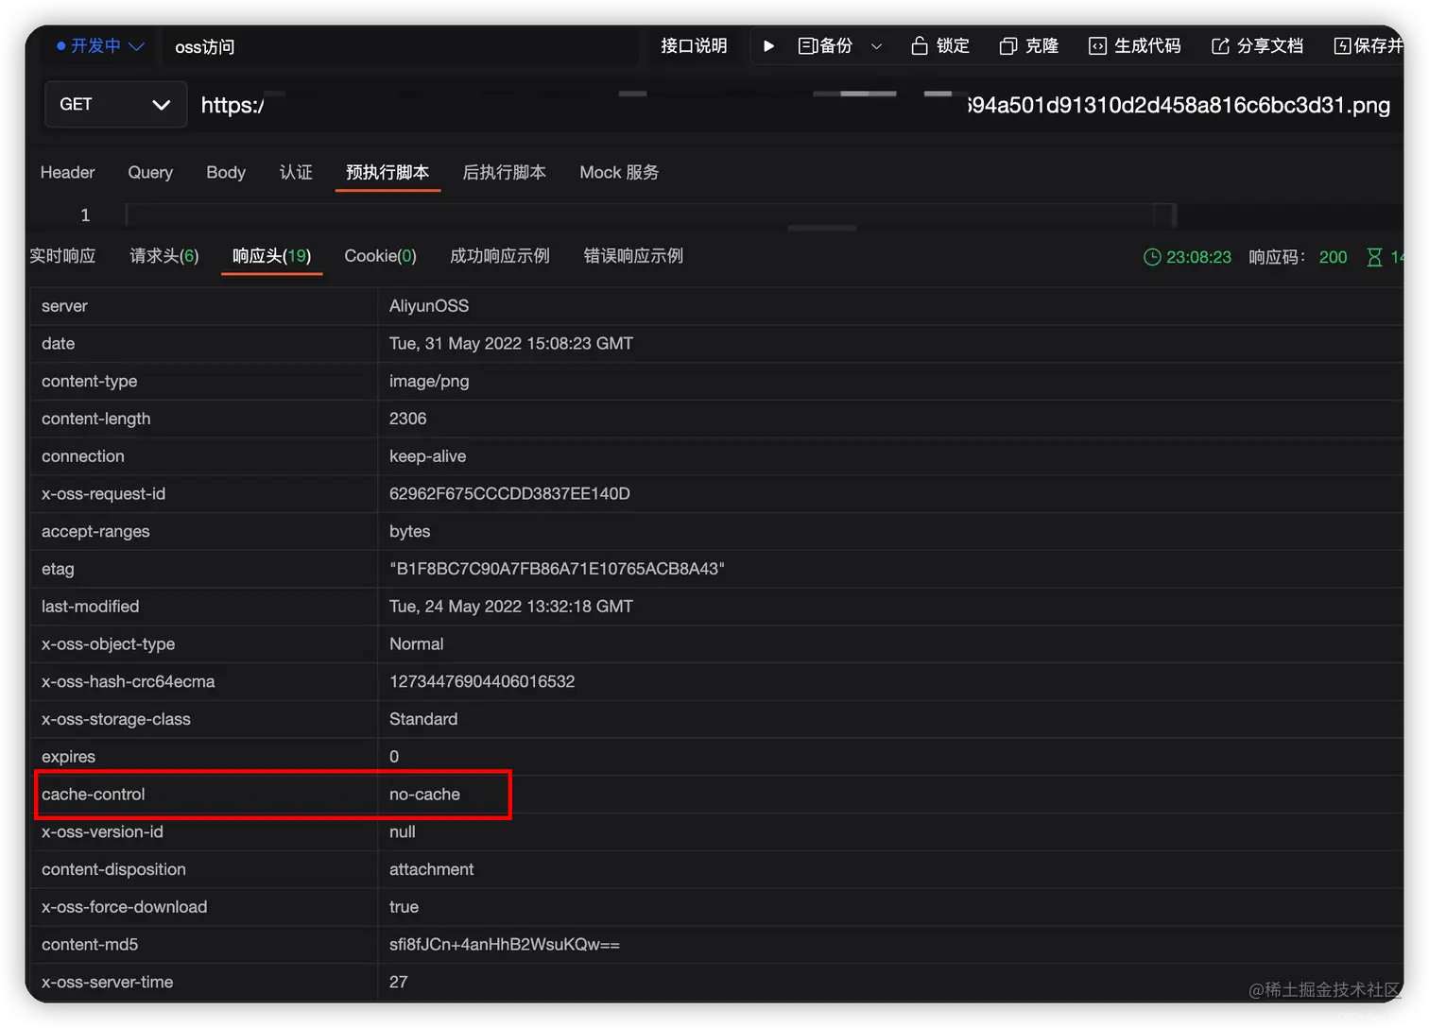Select content-length value 2306

pos(407,419)
